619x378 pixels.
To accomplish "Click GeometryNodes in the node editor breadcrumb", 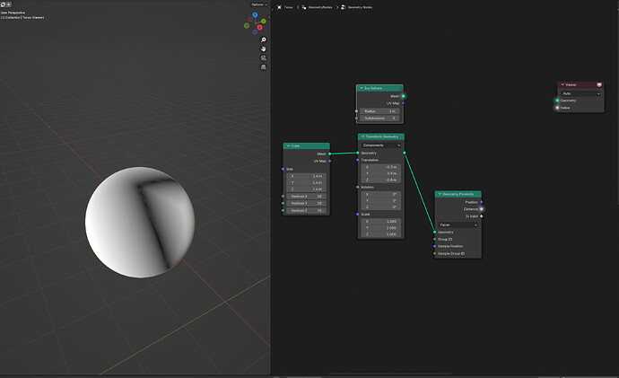I will tap(320, 7).
